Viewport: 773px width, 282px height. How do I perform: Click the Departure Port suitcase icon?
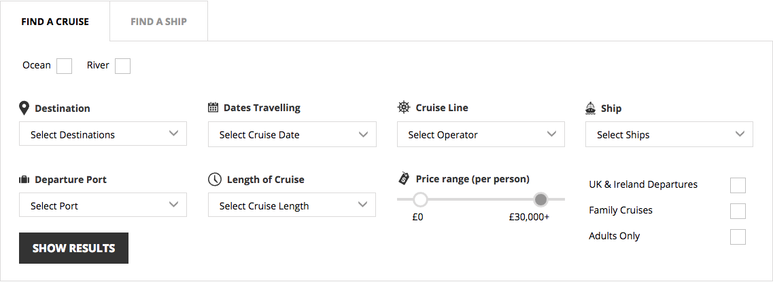[24, 180]
